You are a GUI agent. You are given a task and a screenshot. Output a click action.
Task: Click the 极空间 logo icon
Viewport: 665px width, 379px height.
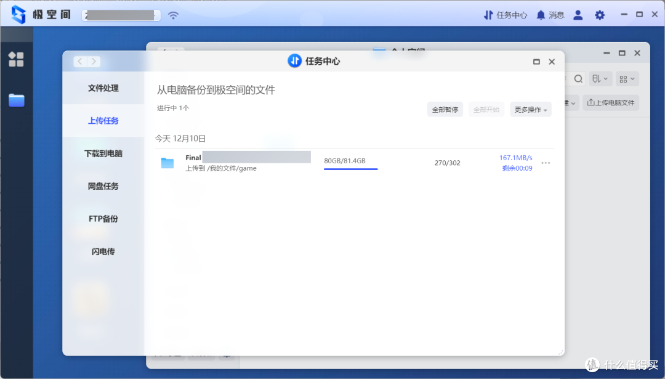[x=18, y=15]
